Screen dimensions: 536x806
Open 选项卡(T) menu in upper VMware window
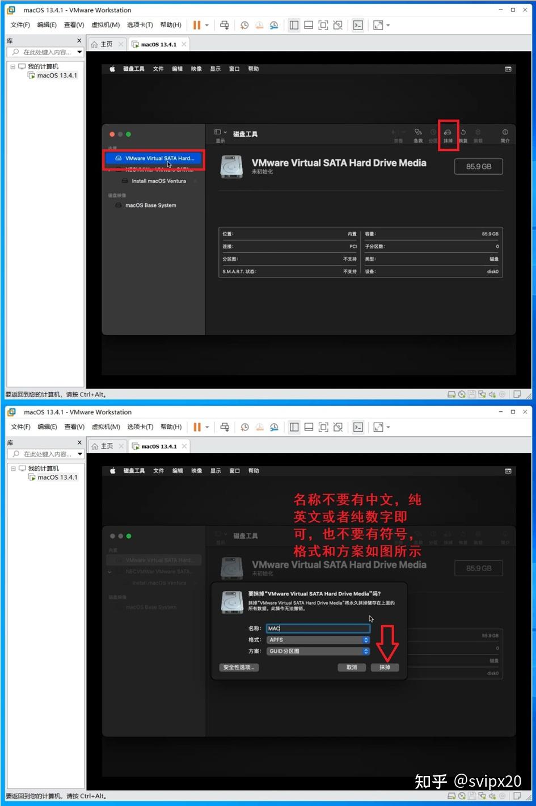[140, 25]
